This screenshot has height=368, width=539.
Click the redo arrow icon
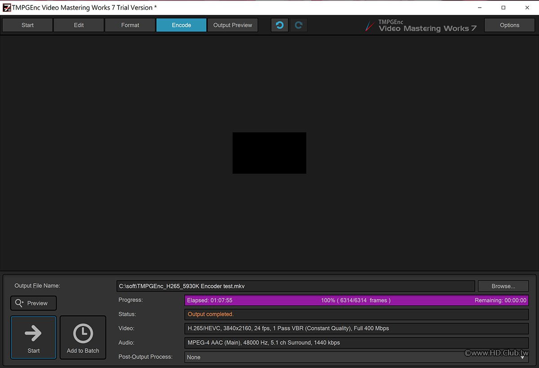pos(299,25)
